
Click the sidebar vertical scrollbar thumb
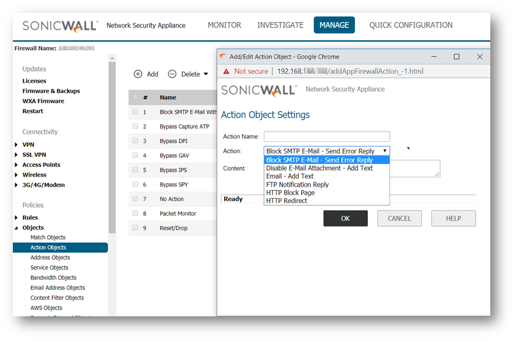tap(112, 148)
